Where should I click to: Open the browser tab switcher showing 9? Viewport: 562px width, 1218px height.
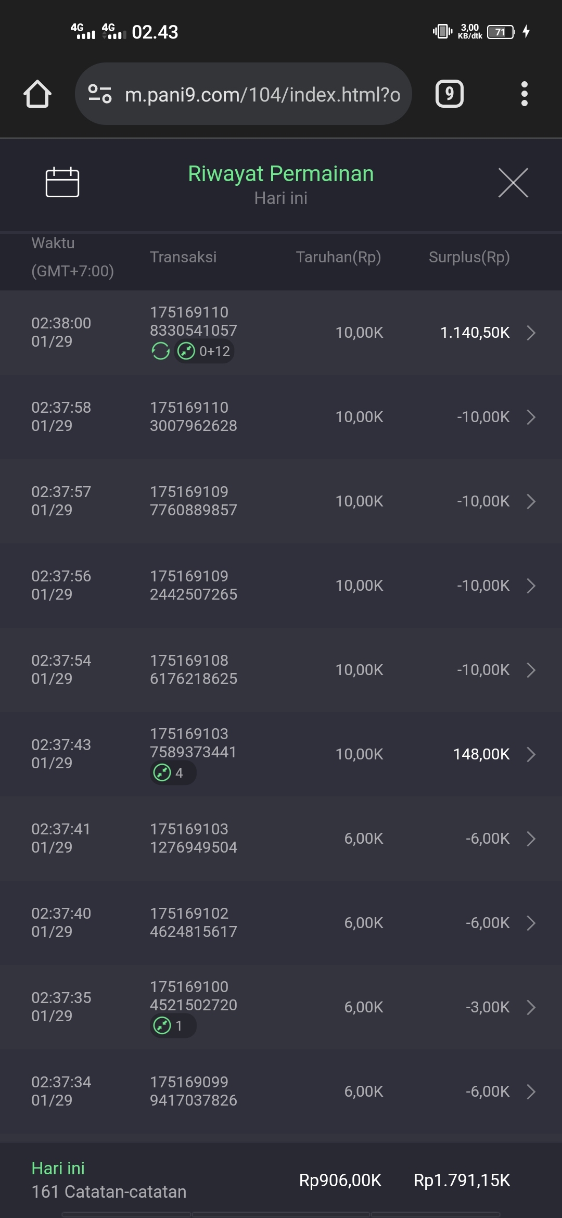[x=449, y=94]
